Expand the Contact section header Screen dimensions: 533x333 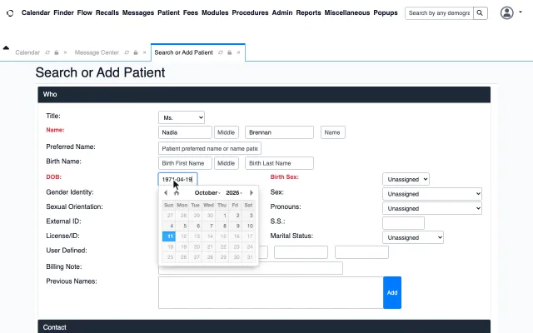(264, 326)
